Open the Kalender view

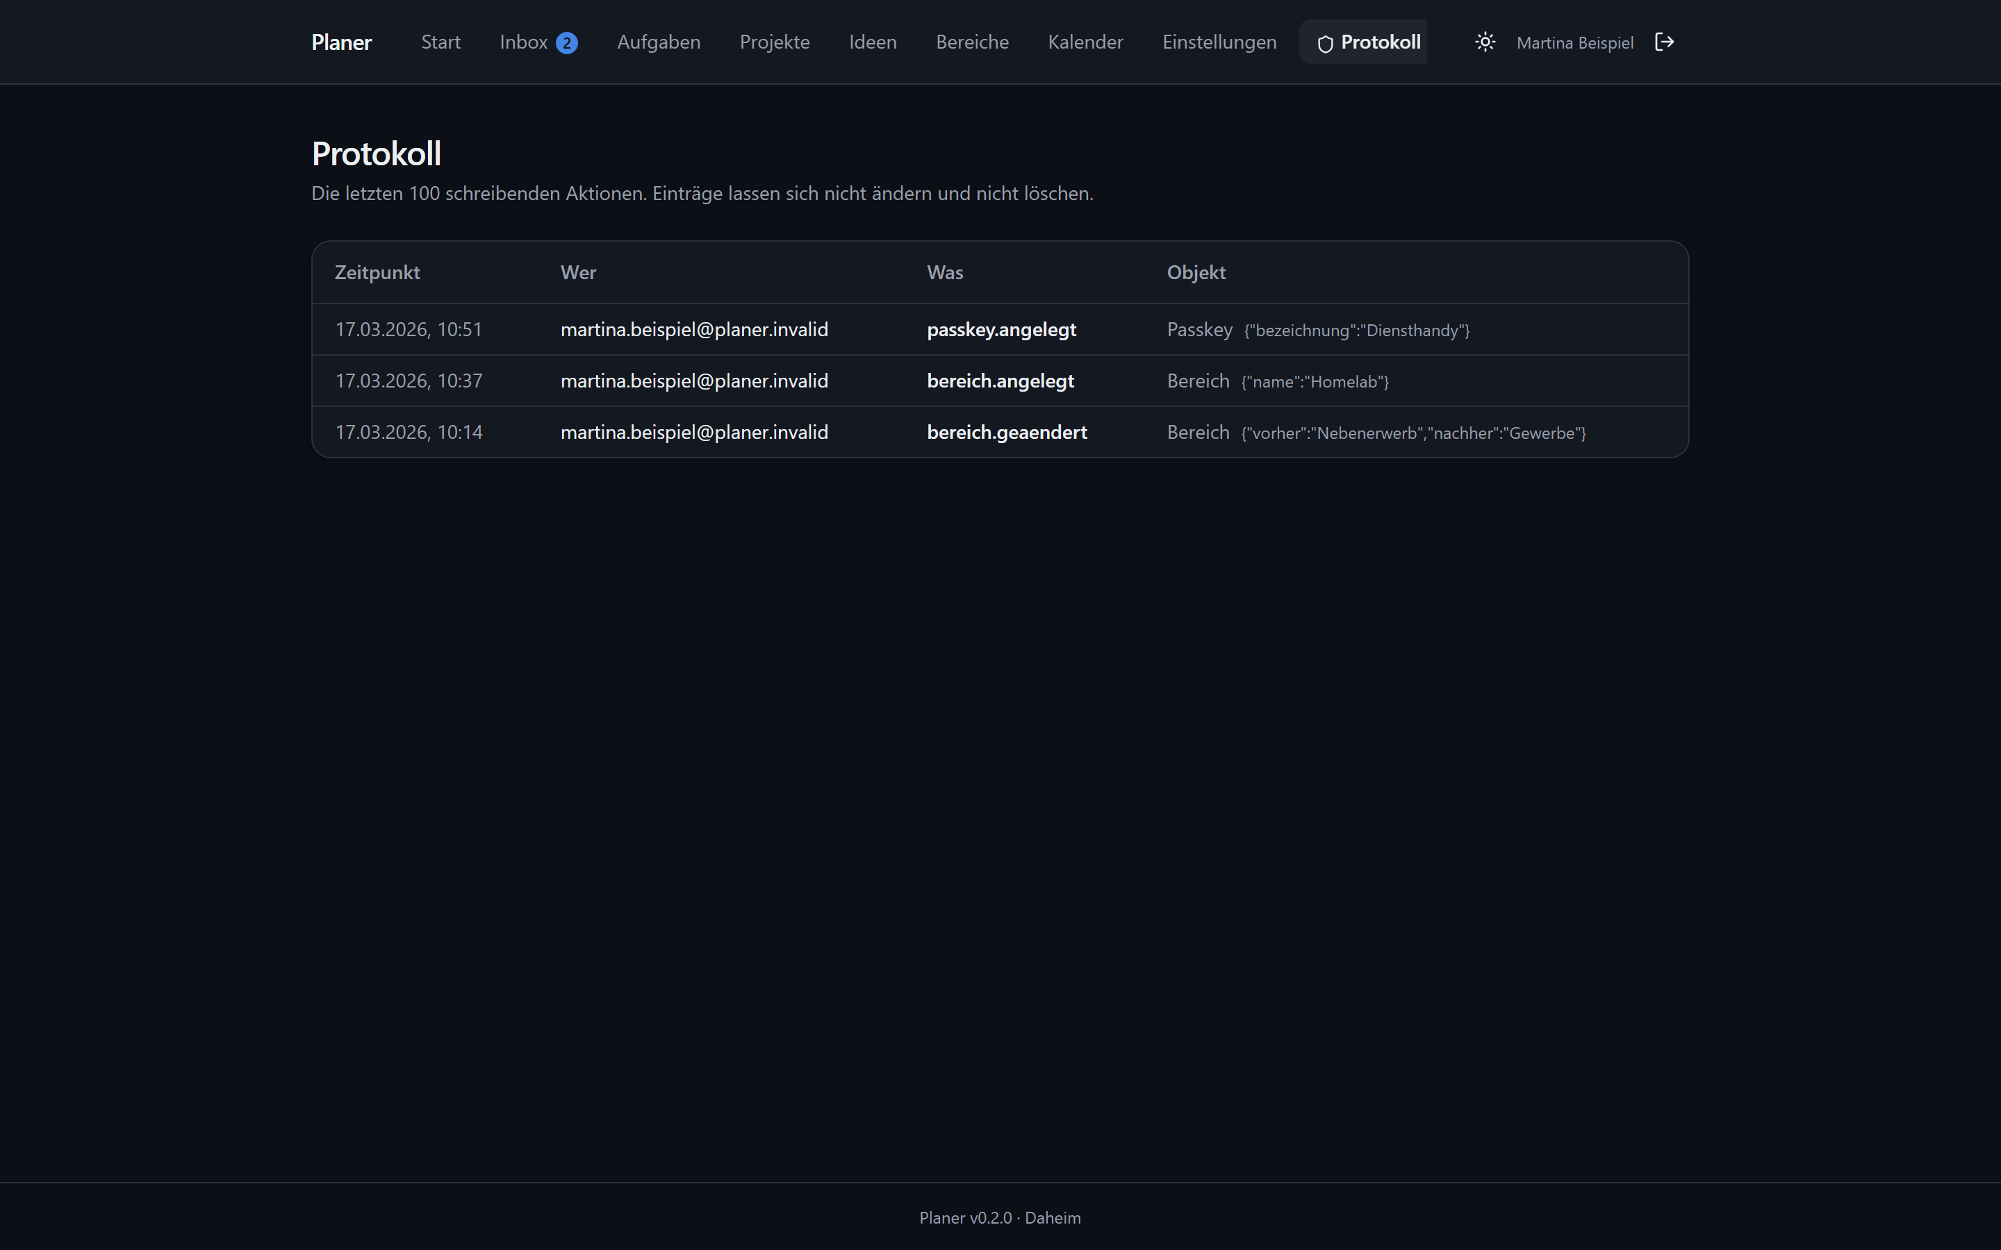pyautogui.click(x=1085, y=42)
